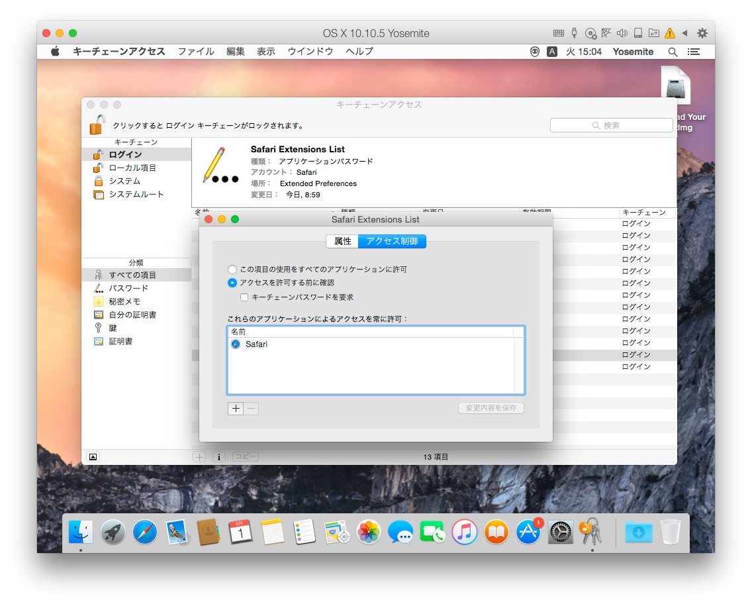Open Notification Center icon in menu bar
The height and width of the screenshot is (606, 752).
point(694,52)
